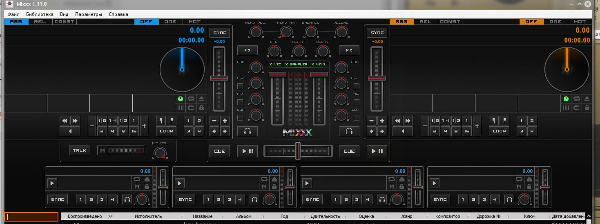Image resolution: width=600 pixels, height=224 pixels.
Task: Toggle the VINYL section visibility
Action: coord(319,65)
